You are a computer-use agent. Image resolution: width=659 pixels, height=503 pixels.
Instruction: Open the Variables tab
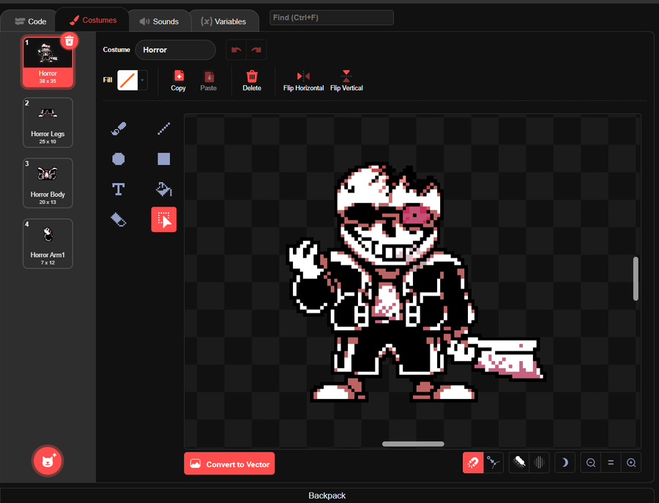223,21
